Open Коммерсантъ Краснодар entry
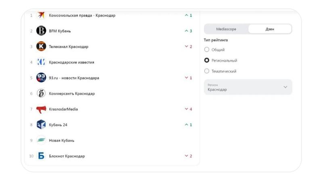 coord(72,93)
